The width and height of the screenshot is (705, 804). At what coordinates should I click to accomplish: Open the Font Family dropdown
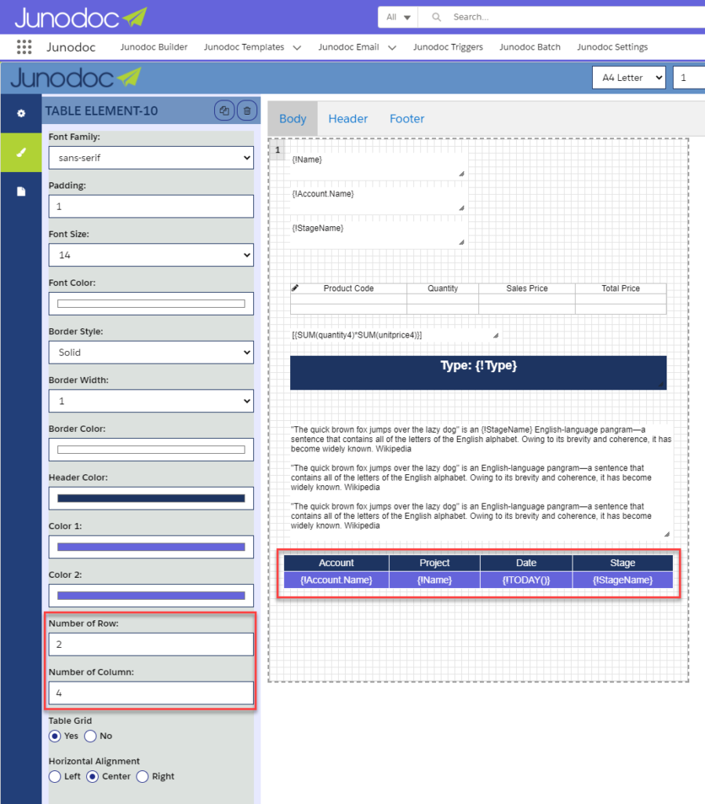click(x=151, y=158)
